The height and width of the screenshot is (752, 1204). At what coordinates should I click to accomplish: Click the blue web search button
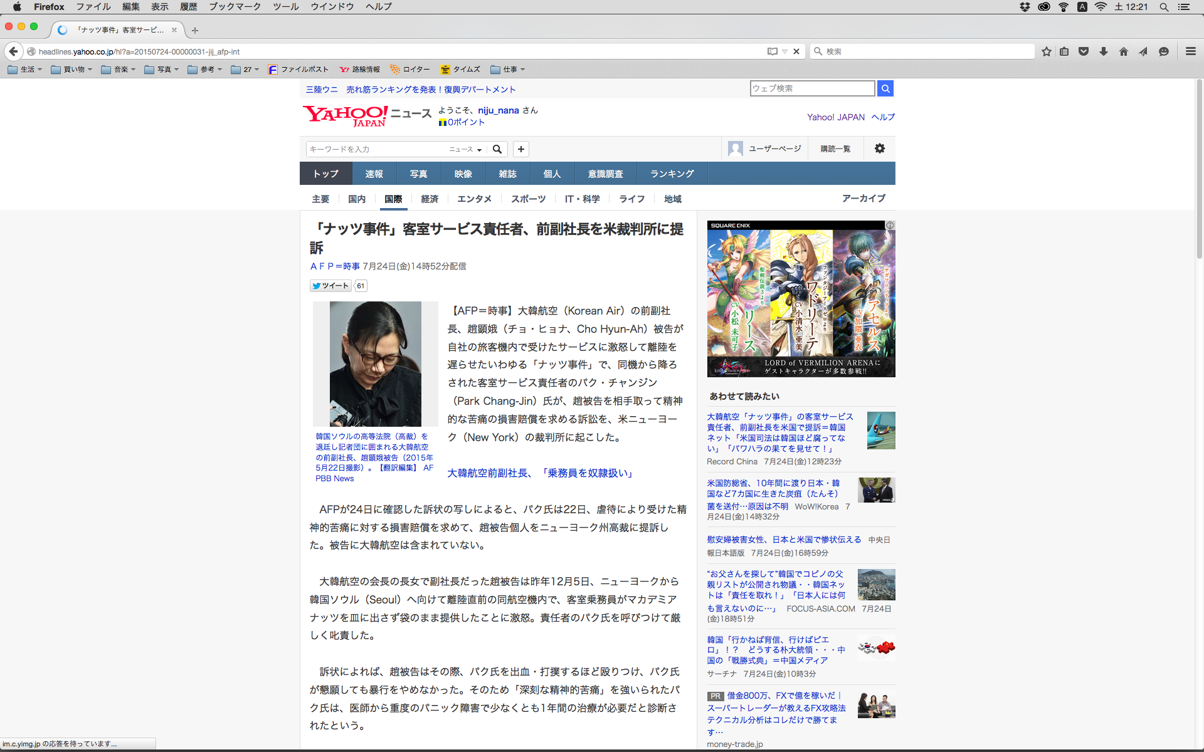(885, 88)
